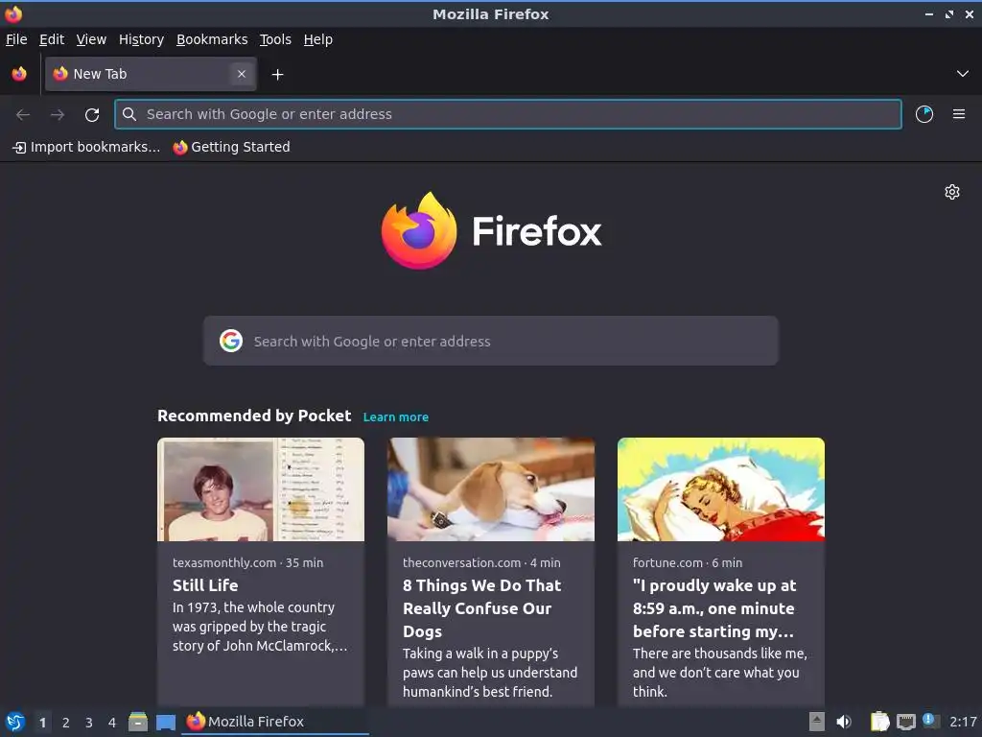Click the Google logo in search box

231,341
